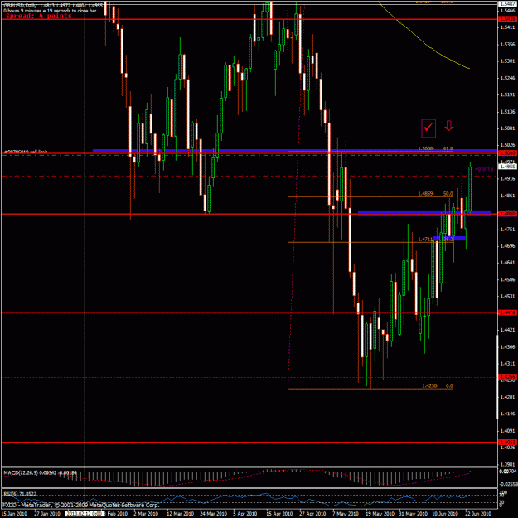518x518 pixels.
Task: Click the red down arrow chart object
Action: click(x=448, y=125)
